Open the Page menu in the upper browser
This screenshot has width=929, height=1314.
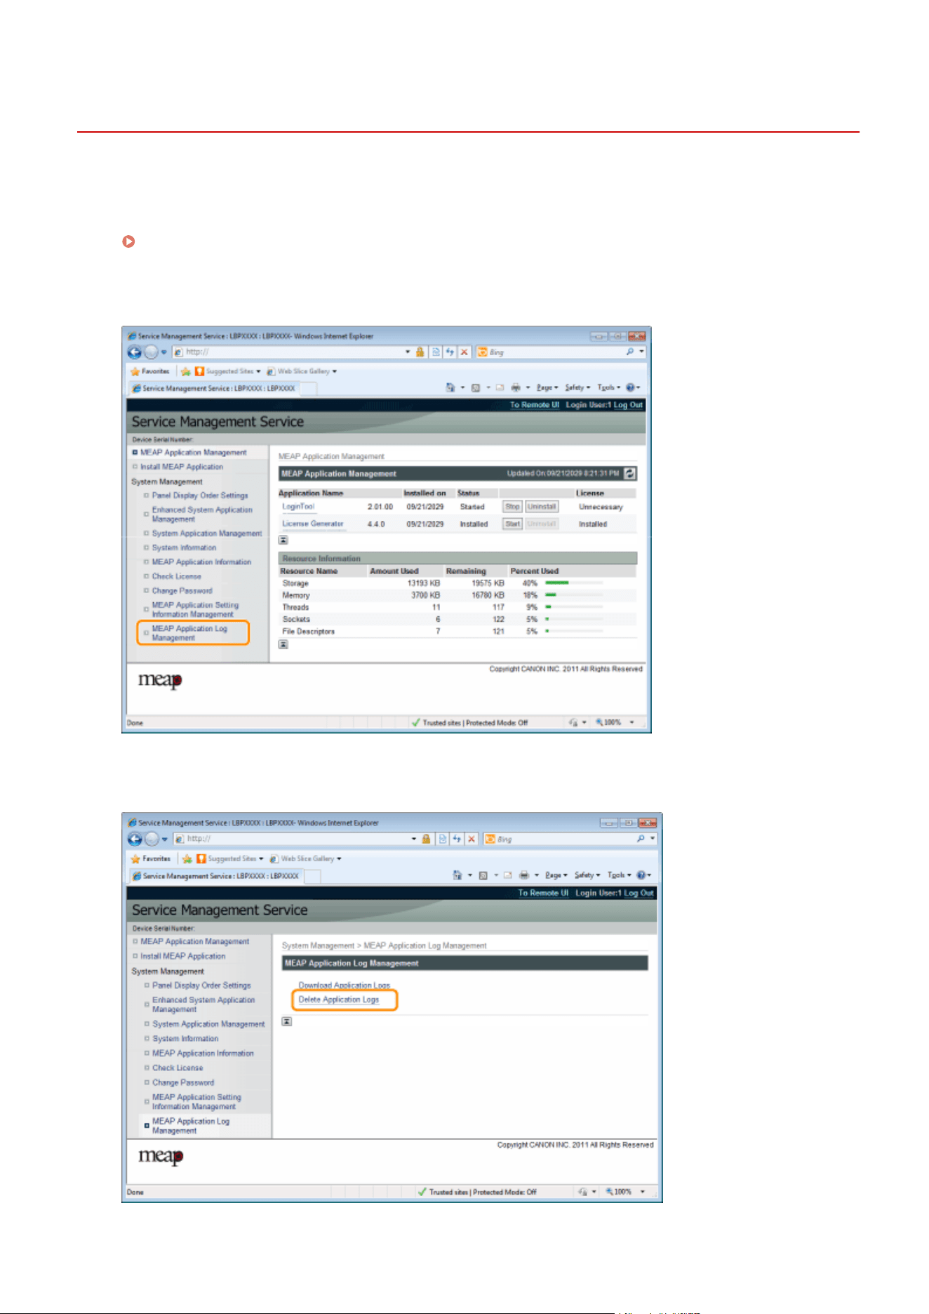pos(547,387)
